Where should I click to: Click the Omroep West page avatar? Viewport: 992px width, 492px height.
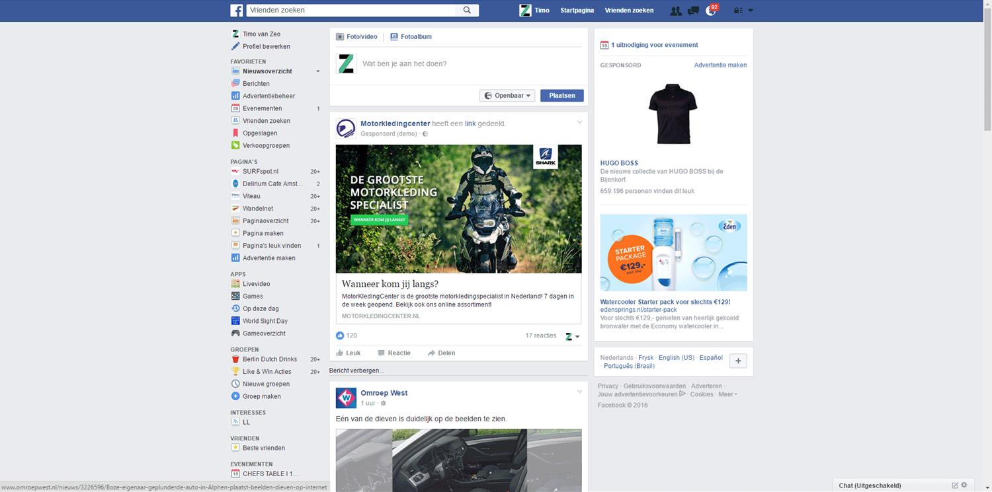(x=346, y=398)
